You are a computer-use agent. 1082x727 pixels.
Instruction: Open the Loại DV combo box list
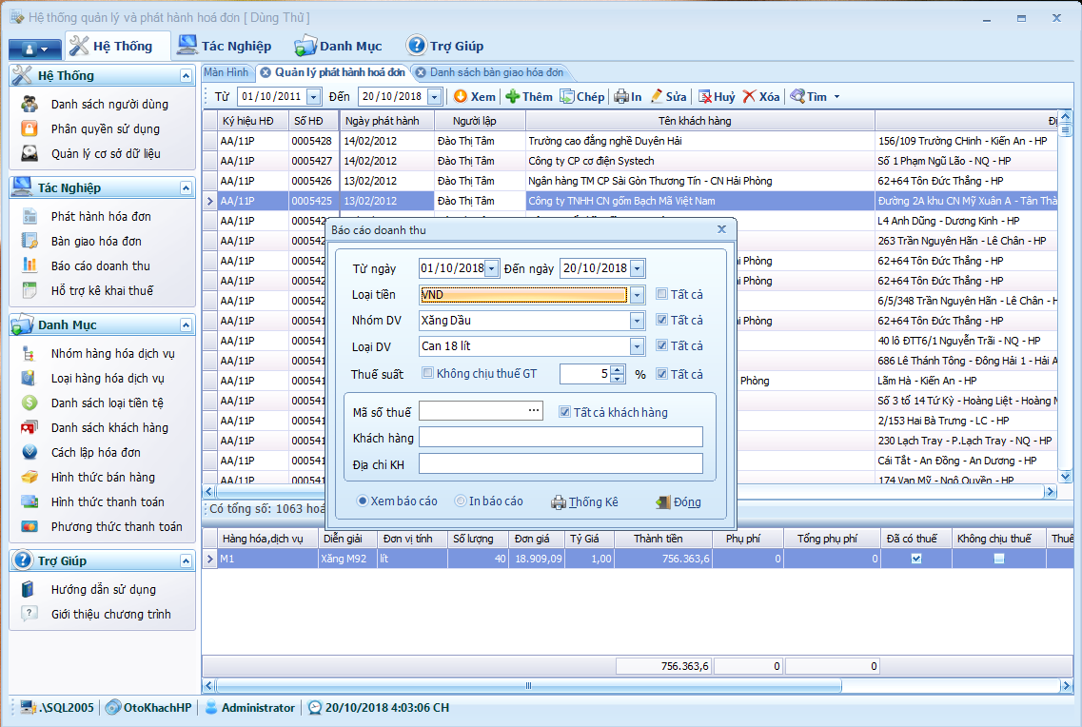(637, 346)
